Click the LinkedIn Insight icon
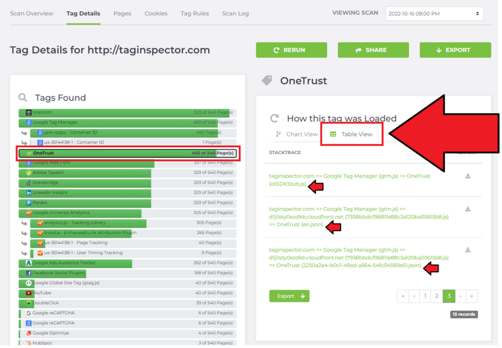Screen dimensions: 502x348 pos(28,193)
